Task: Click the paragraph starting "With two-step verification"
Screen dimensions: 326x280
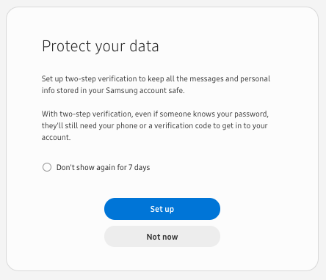Action: 155,125
